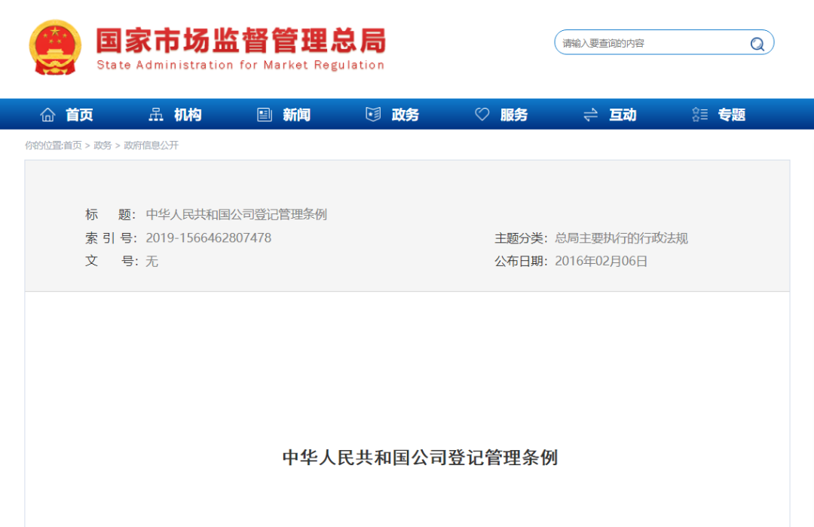Click the title value 中华人民共和国公司登记管理条例 in the info box
This screenshot has width=814, height=527.
236,214
